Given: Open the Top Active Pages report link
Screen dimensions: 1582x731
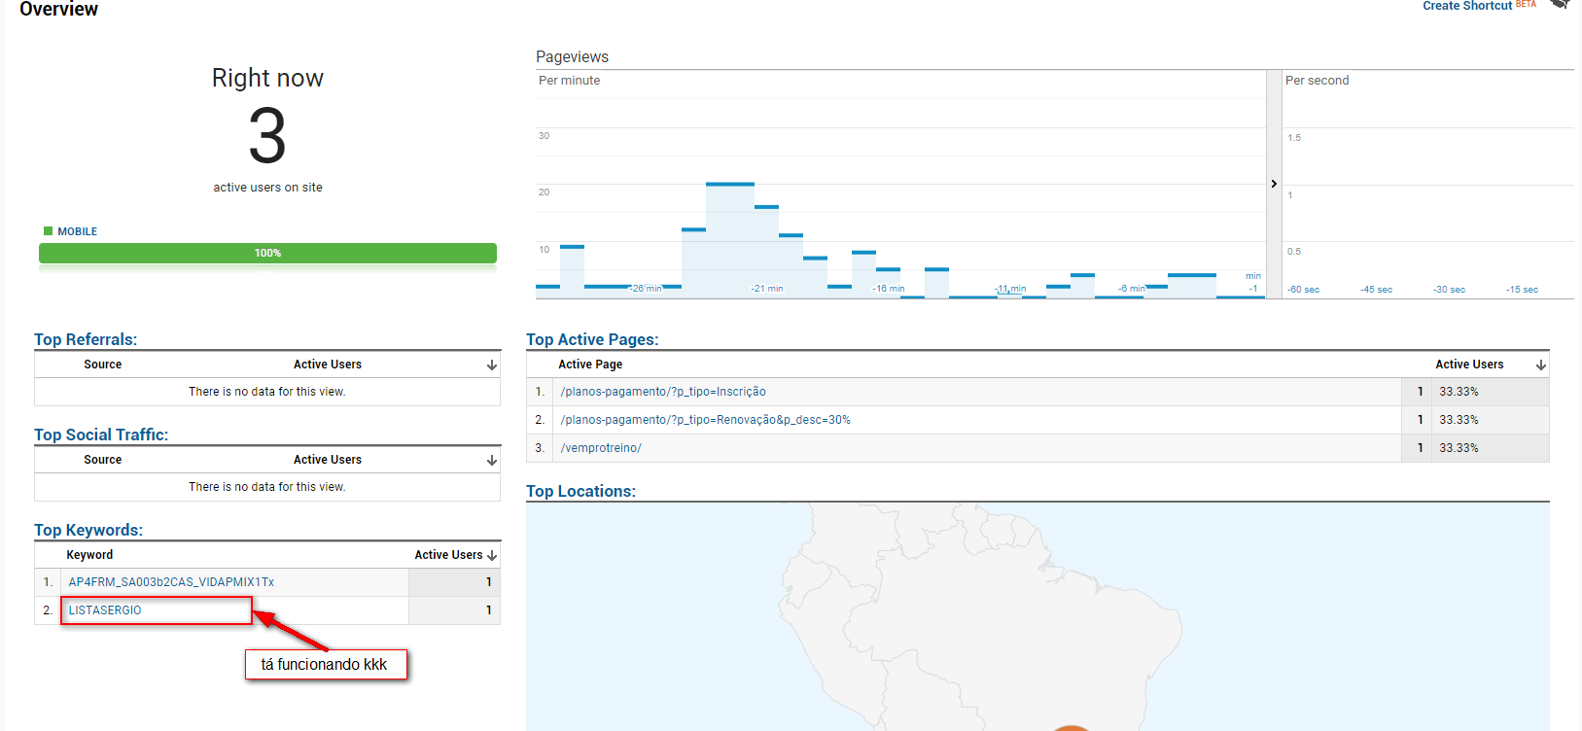Looking at the screenshot, I should click(x=592, y=339).
